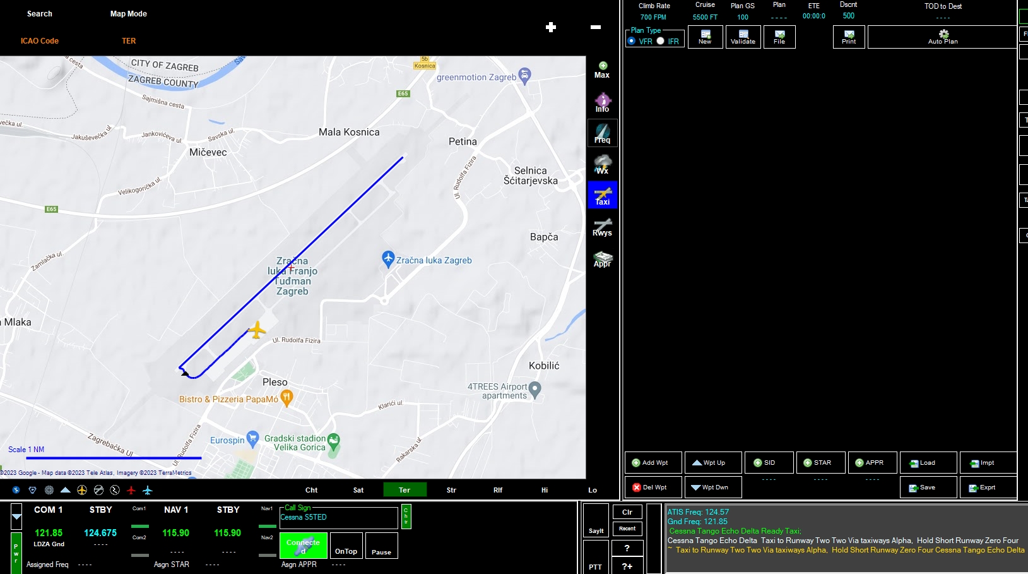Click the COM 1 standby frequency 124.675
Screen dimensions: 1028x574
point(100,533)
